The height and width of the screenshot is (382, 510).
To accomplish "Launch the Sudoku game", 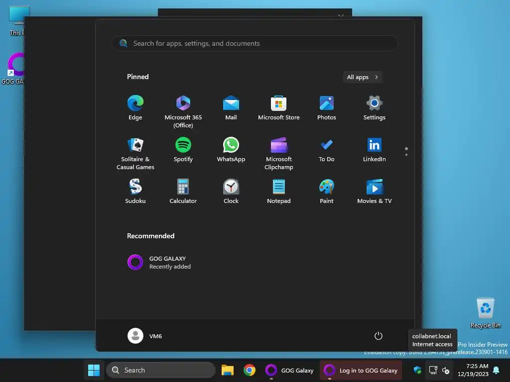I will pyautogui.click(x=135, y=191).
